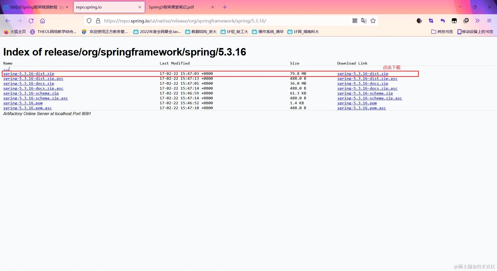Open the 欢迎使用正方教务管 bookmark

pyautogui.click(x=105, y=32)
